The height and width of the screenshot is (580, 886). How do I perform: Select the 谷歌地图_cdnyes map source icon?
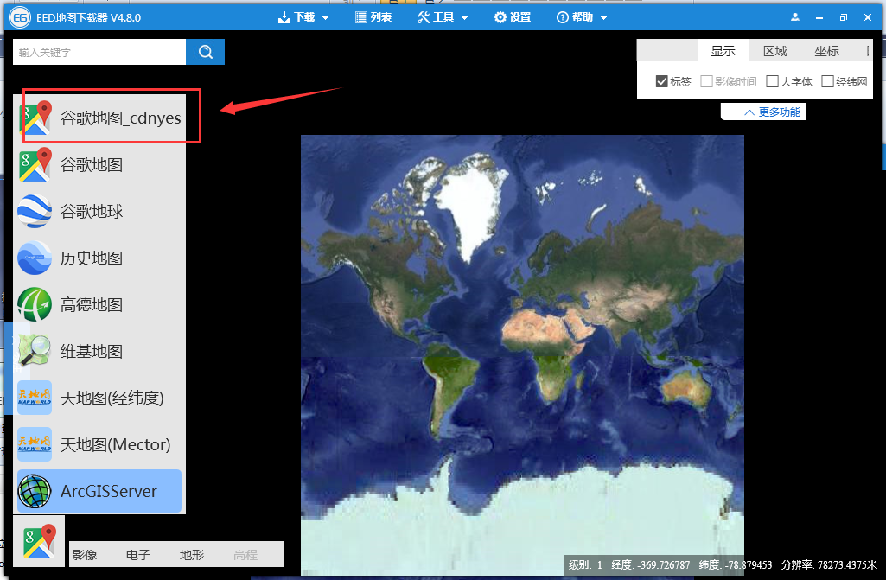click(35, 118)
